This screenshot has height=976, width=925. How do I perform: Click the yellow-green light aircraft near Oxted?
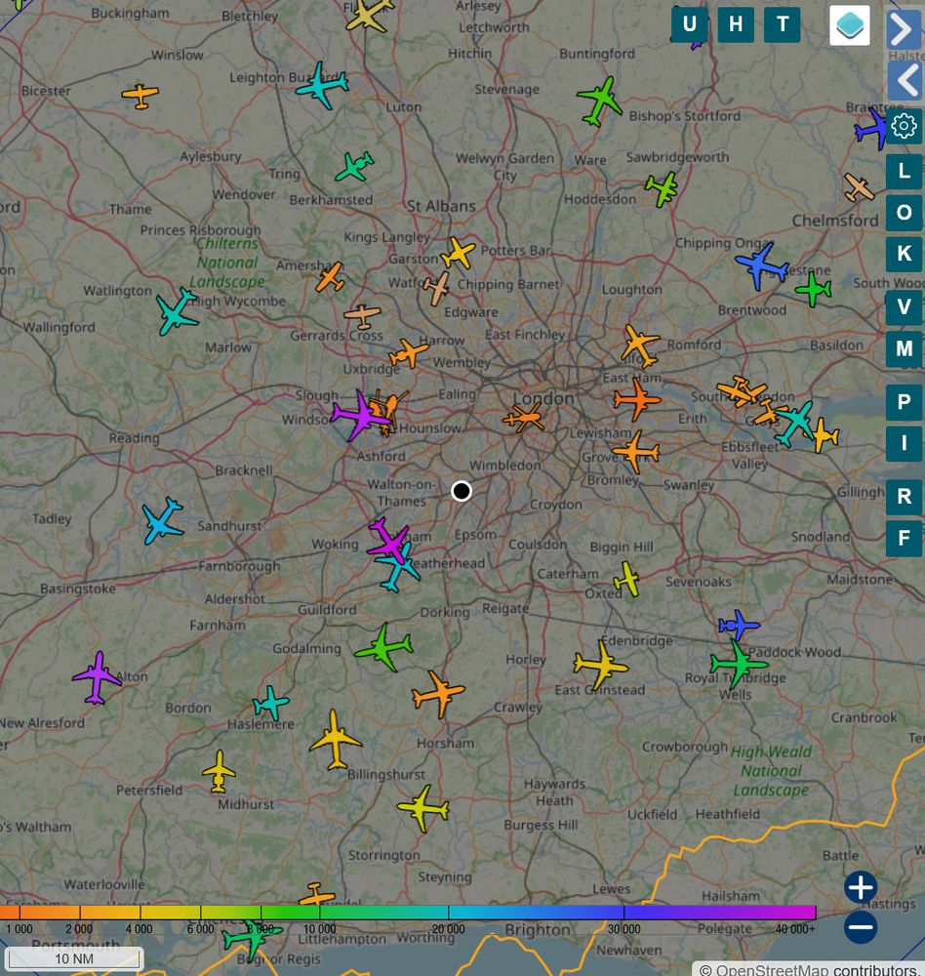[x=627, y=579]
